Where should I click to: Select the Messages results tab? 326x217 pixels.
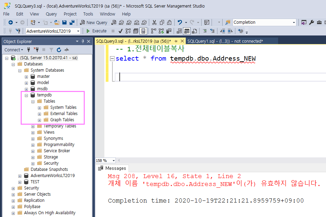coord(112,168)
